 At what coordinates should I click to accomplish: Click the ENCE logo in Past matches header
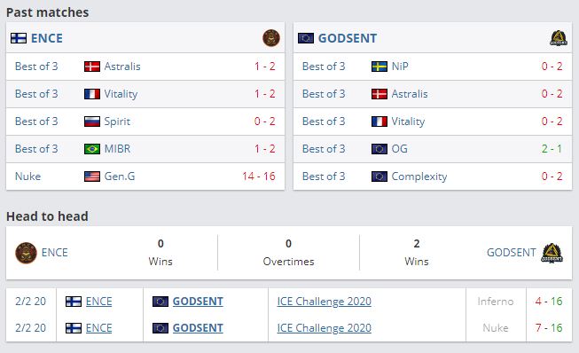click(271, 38)
